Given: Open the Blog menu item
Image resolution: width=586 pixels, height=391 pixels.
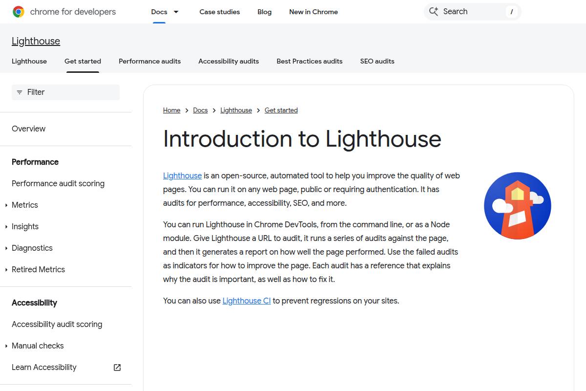Looking at the screenshot, I should [264, 12].
